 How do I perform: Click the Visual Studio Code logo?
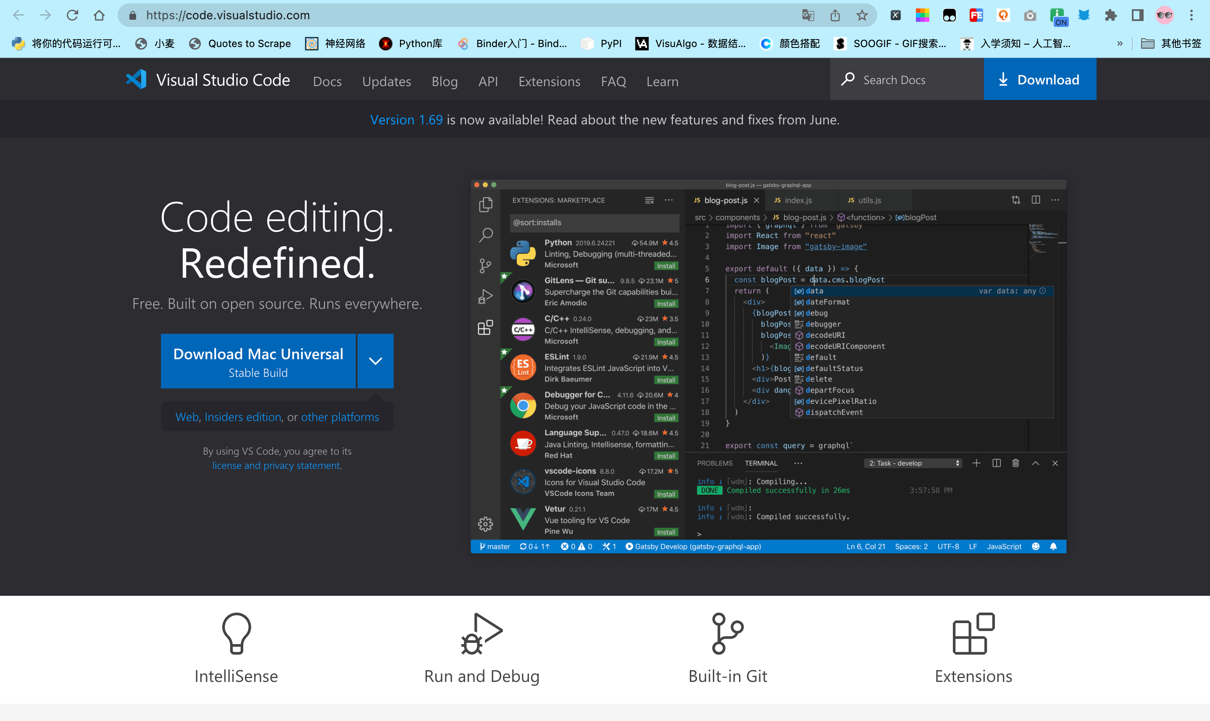coord(208,80)
